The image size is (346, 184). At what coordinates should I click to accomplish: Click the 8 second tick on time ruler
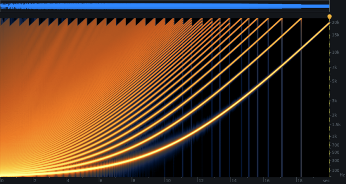point(134,180)
